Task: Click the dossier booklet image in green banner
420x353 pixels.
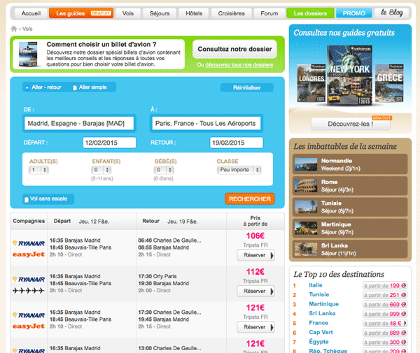Action: 28,54
